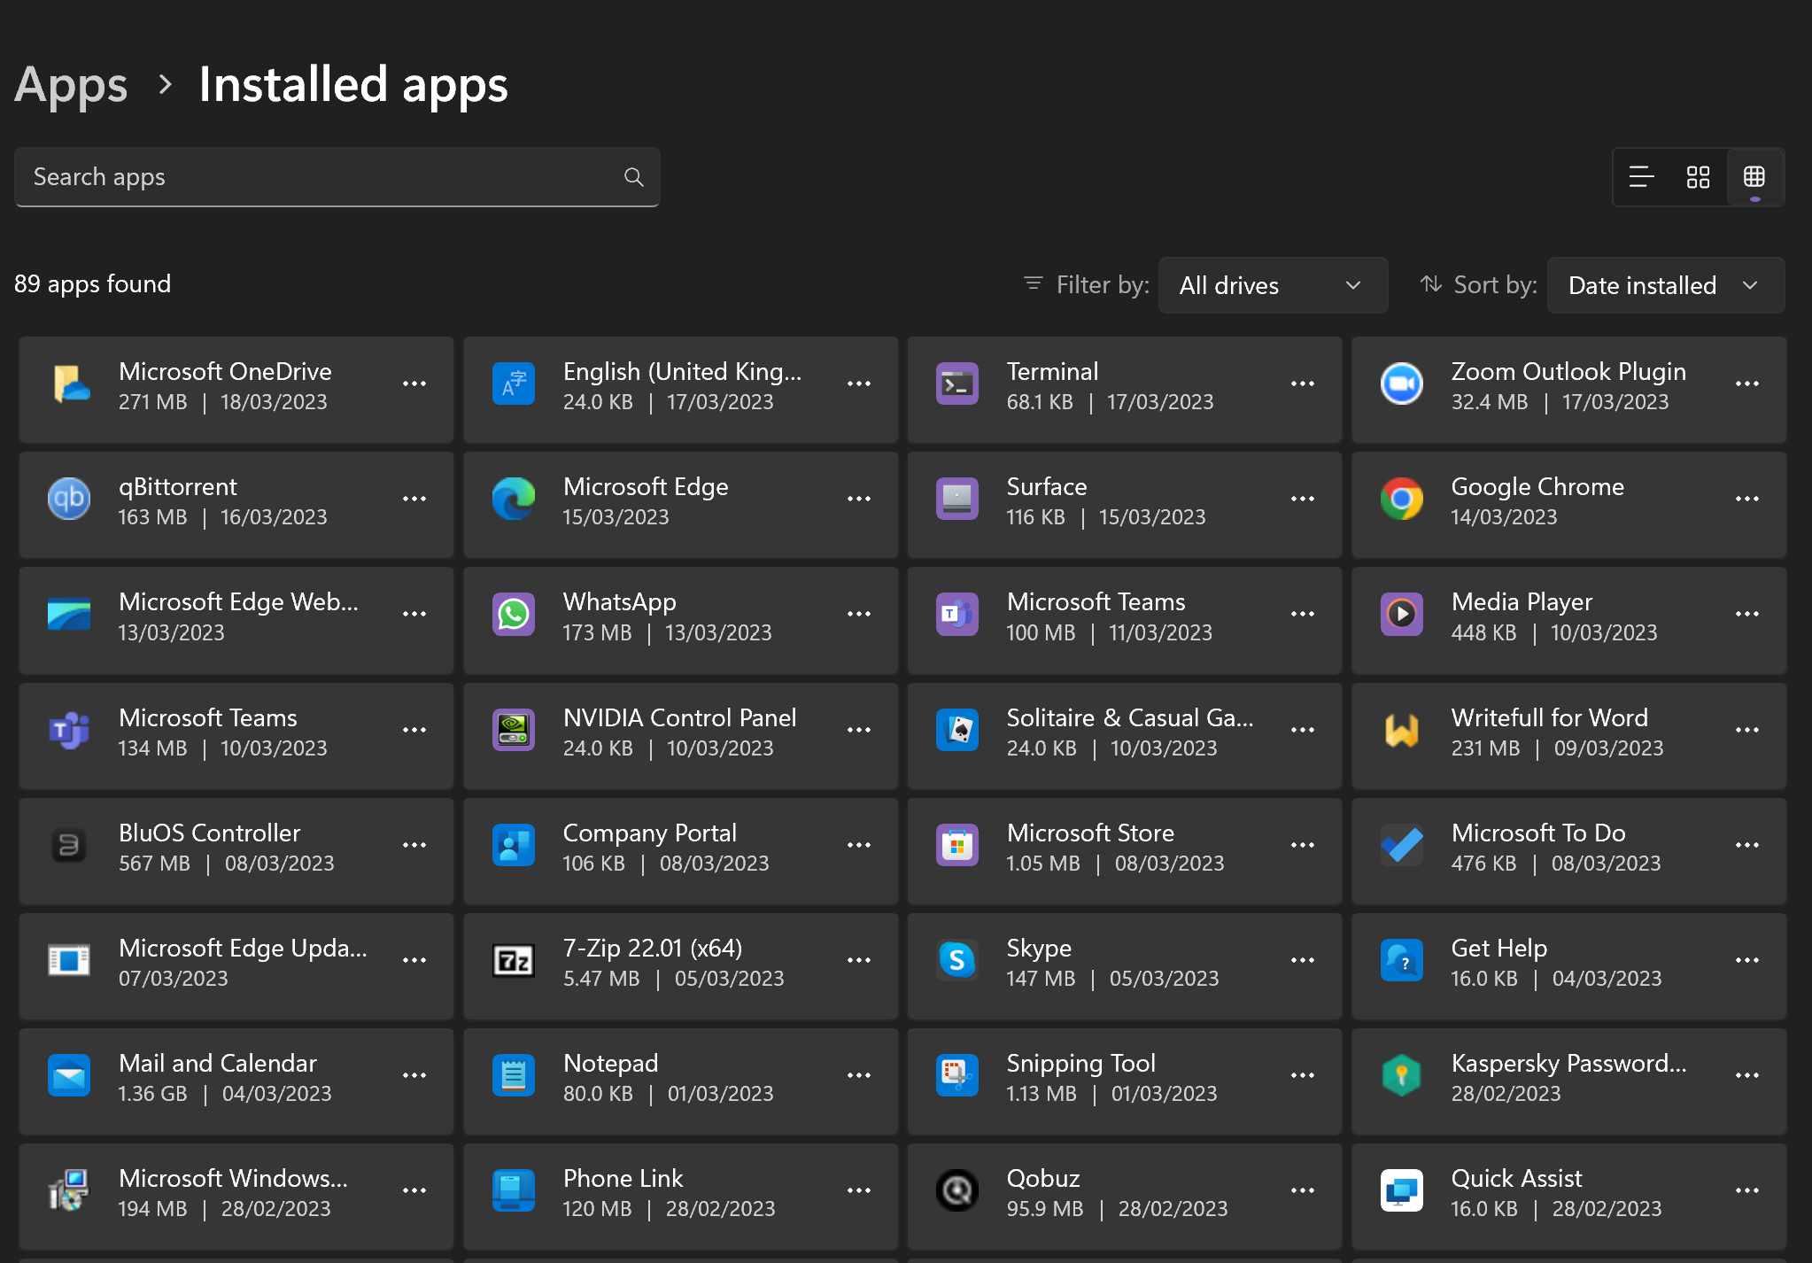The image size is (1812, 1263).
Task: Click the Media Player icon
Action: click(1402, 615)
